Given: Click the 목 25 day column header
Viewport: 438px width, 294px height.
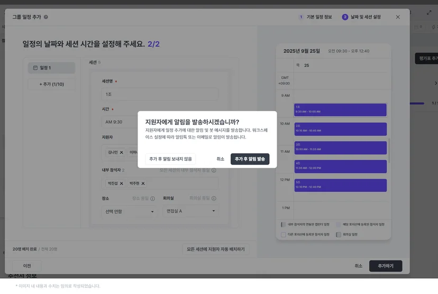Looking at the screenshot, I should pos(303,66).
